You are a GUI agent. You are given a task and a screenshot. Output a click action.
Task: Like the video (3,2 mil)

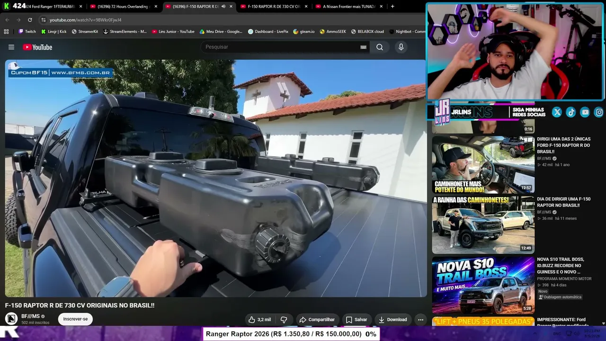click(x=260, y=320)
